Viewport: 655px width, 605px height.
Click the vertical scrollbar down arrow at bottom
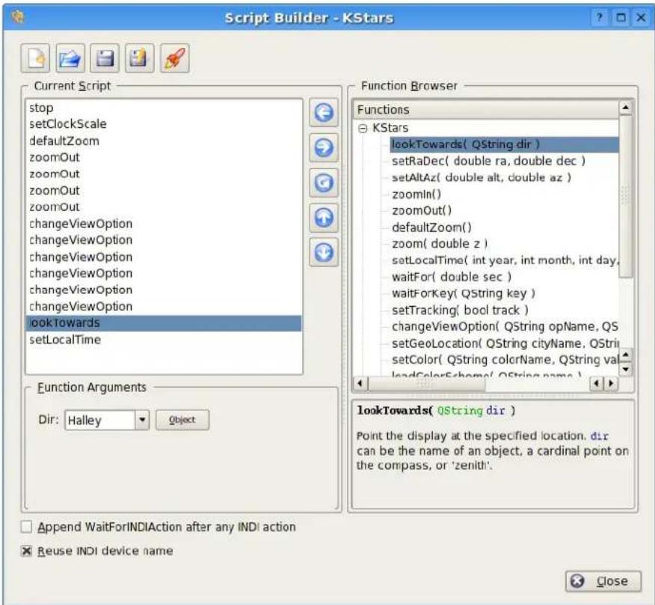[625, 369]
